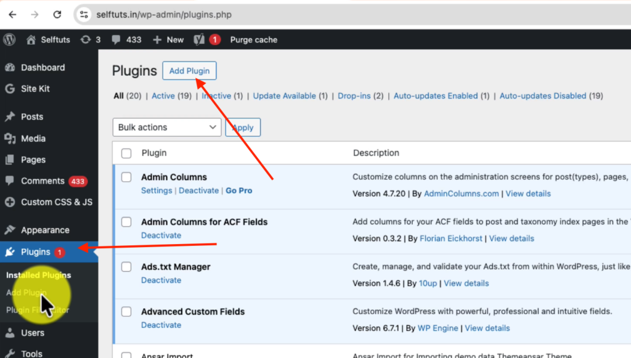Check the Ads.txt Manager plugin checkbox
631x358 pixels.
(x=126, y=267)
